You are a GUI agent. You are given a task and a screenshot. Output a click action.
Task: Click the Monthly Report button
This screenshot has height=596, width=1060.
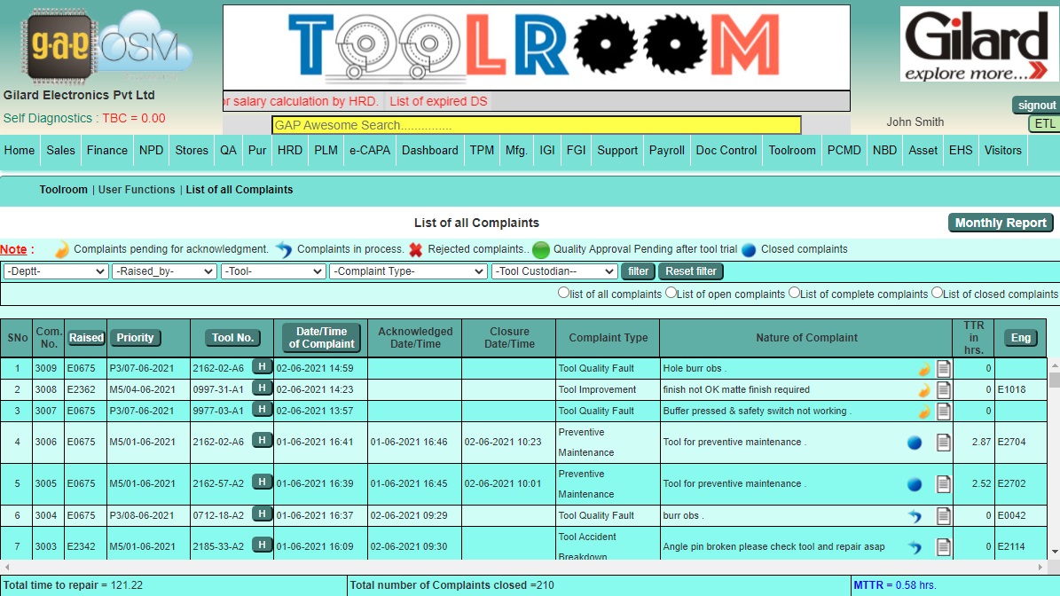(x=1001, y=223)
